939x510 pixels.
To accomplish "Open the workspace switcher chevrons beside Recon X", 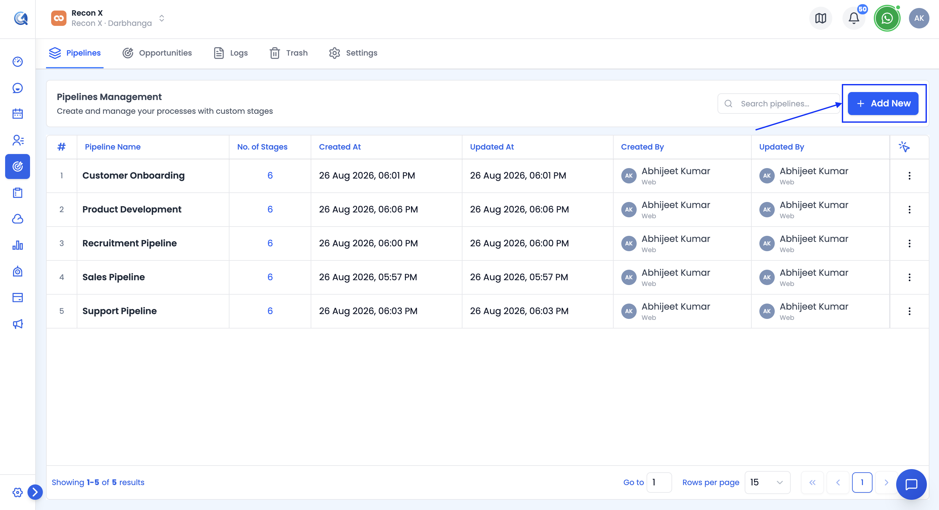I will pyautogui.click(x=162, y=18).
